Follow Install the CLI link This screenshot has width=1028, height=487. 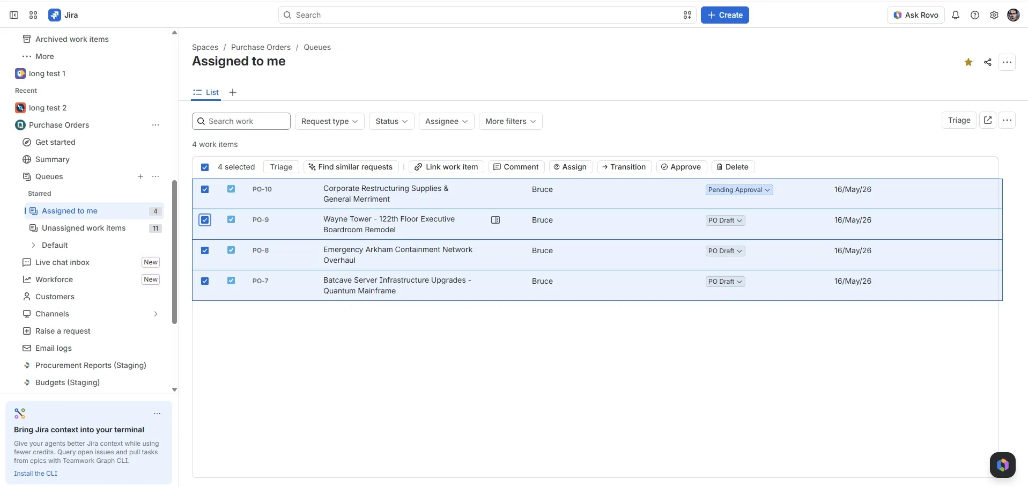[x=35, y=474]
